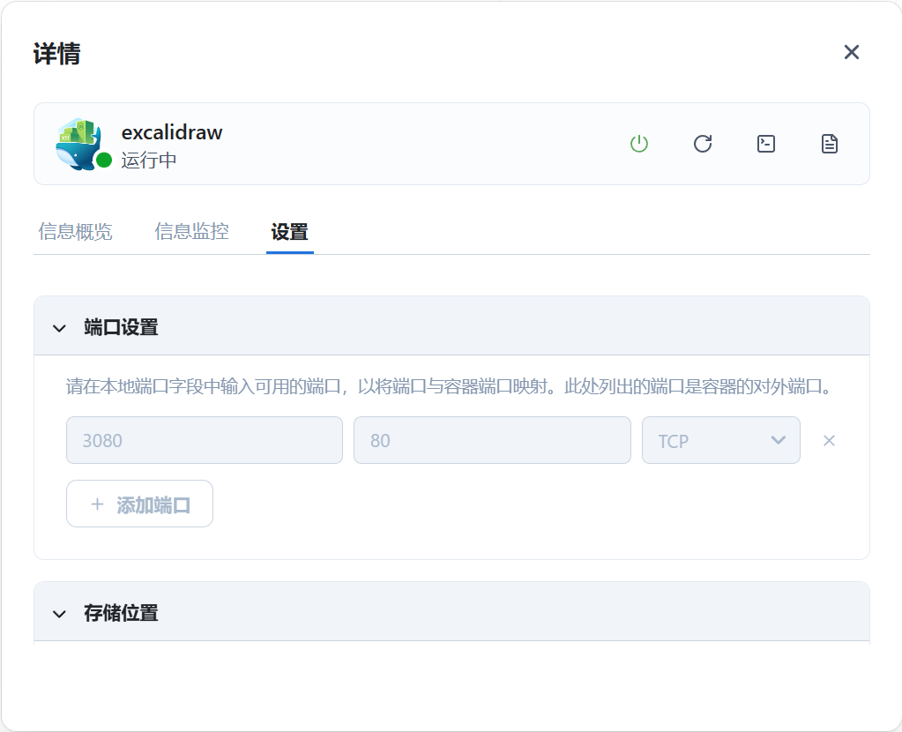Image resolution: width=902 pixels, height=732 pixels.
Task: Click the 运行中 status text
Action: 149,160
